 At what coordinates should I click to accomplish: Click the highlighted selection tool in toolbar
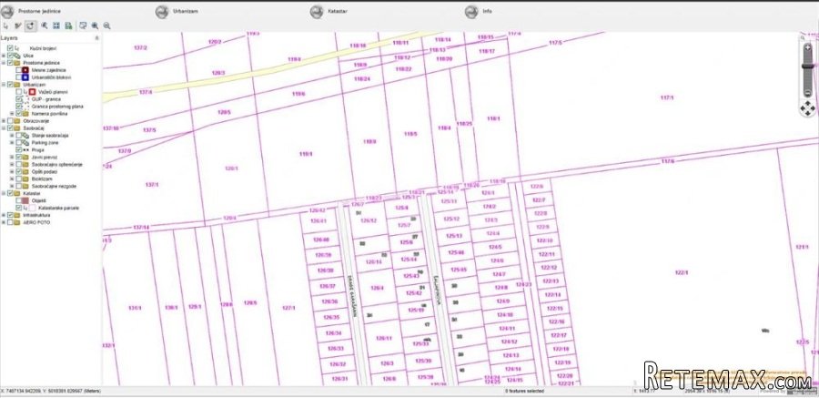click(x=31, y=26)
